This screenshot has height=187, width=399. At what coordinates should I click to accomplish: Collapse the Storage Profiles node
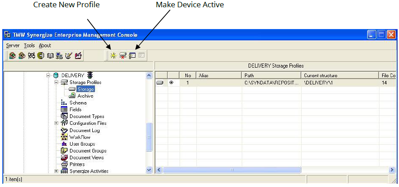(56, 82)
